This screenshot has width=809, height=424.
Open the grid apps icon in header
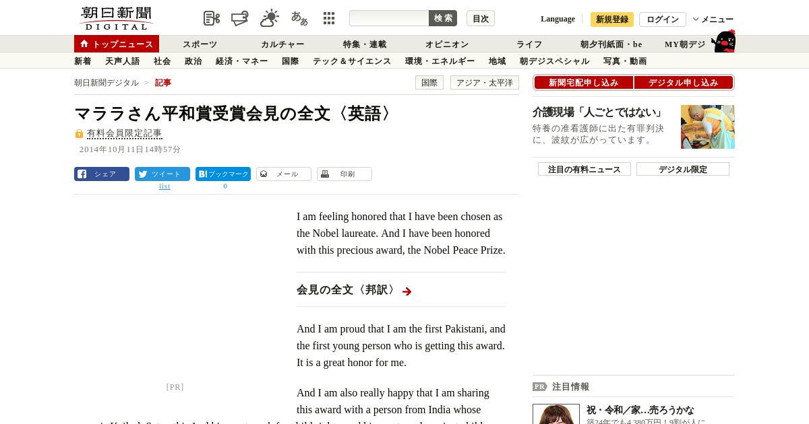click(329, 18)
